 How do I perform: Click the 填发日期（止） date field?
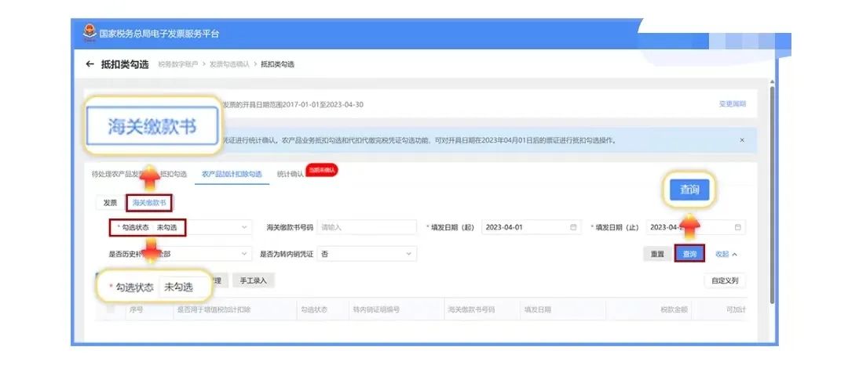696,227
